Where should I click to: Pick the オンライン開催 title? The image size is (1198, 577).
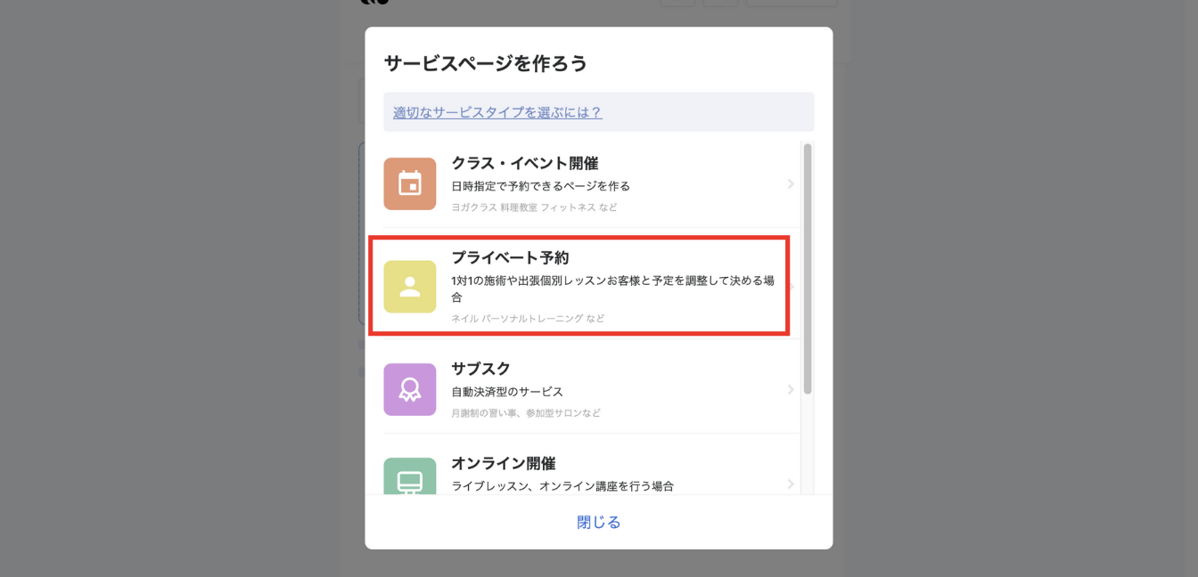pos(503,464)
